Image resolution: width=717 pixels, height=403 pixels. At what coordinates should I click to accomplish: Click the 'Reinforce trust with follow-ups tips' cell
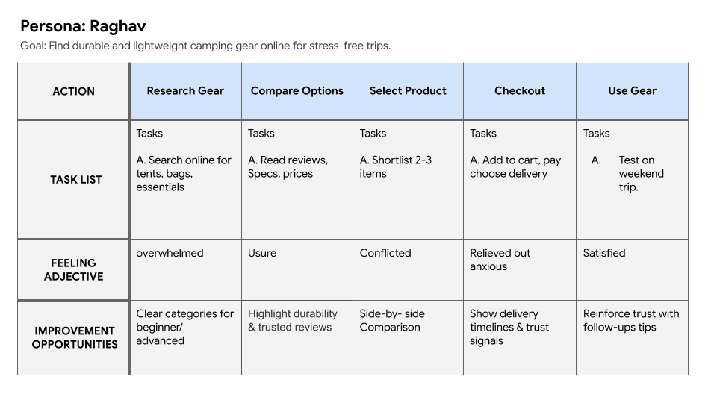(631, 320)
